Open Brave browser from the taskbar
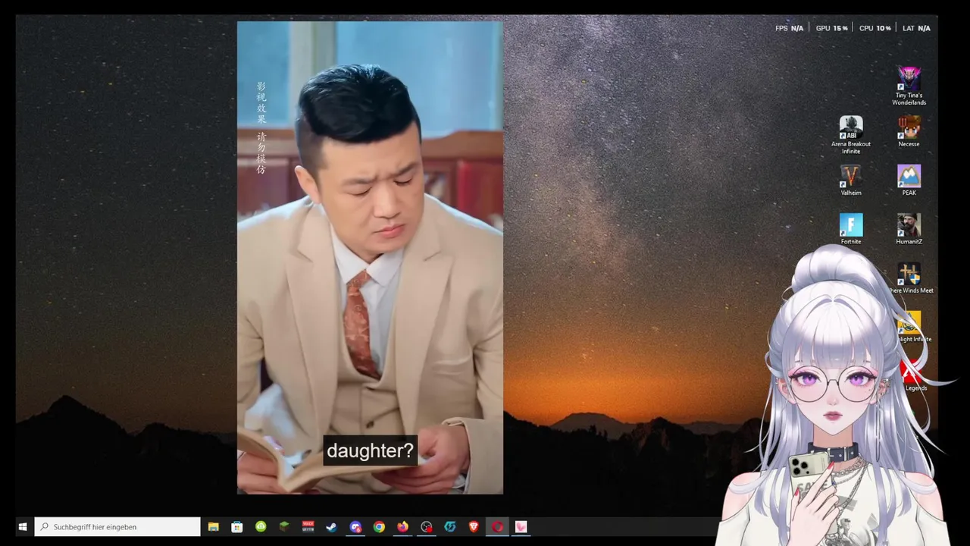The width and height of the screenshot is (970, 546). pos(474,526)
